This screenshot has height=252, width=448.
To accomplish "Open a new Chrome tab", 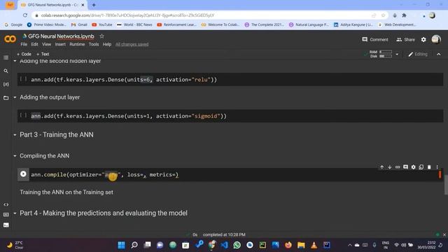I will pyautogui.click(x=94, y=5).
